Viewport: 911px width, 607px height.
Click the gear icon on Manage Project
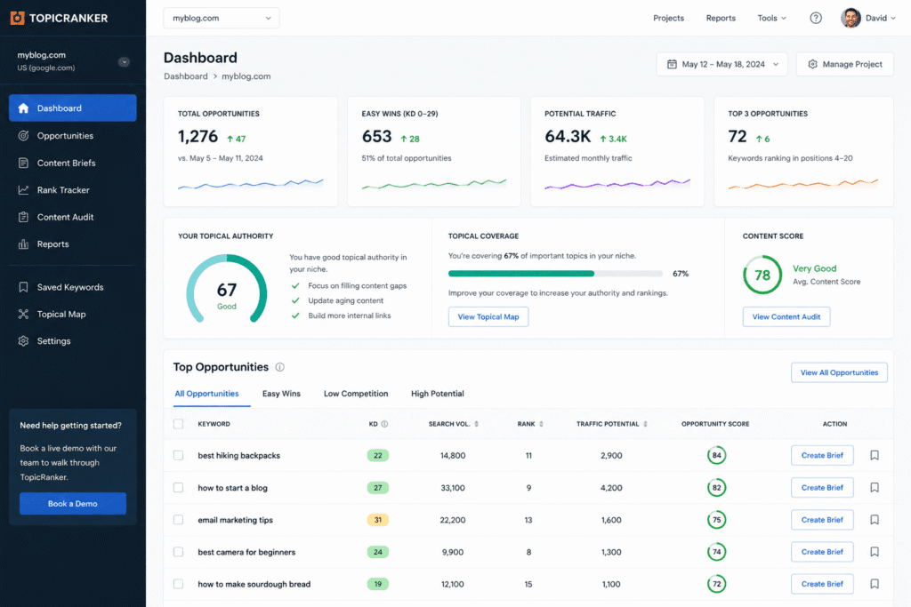pos(813,64)
